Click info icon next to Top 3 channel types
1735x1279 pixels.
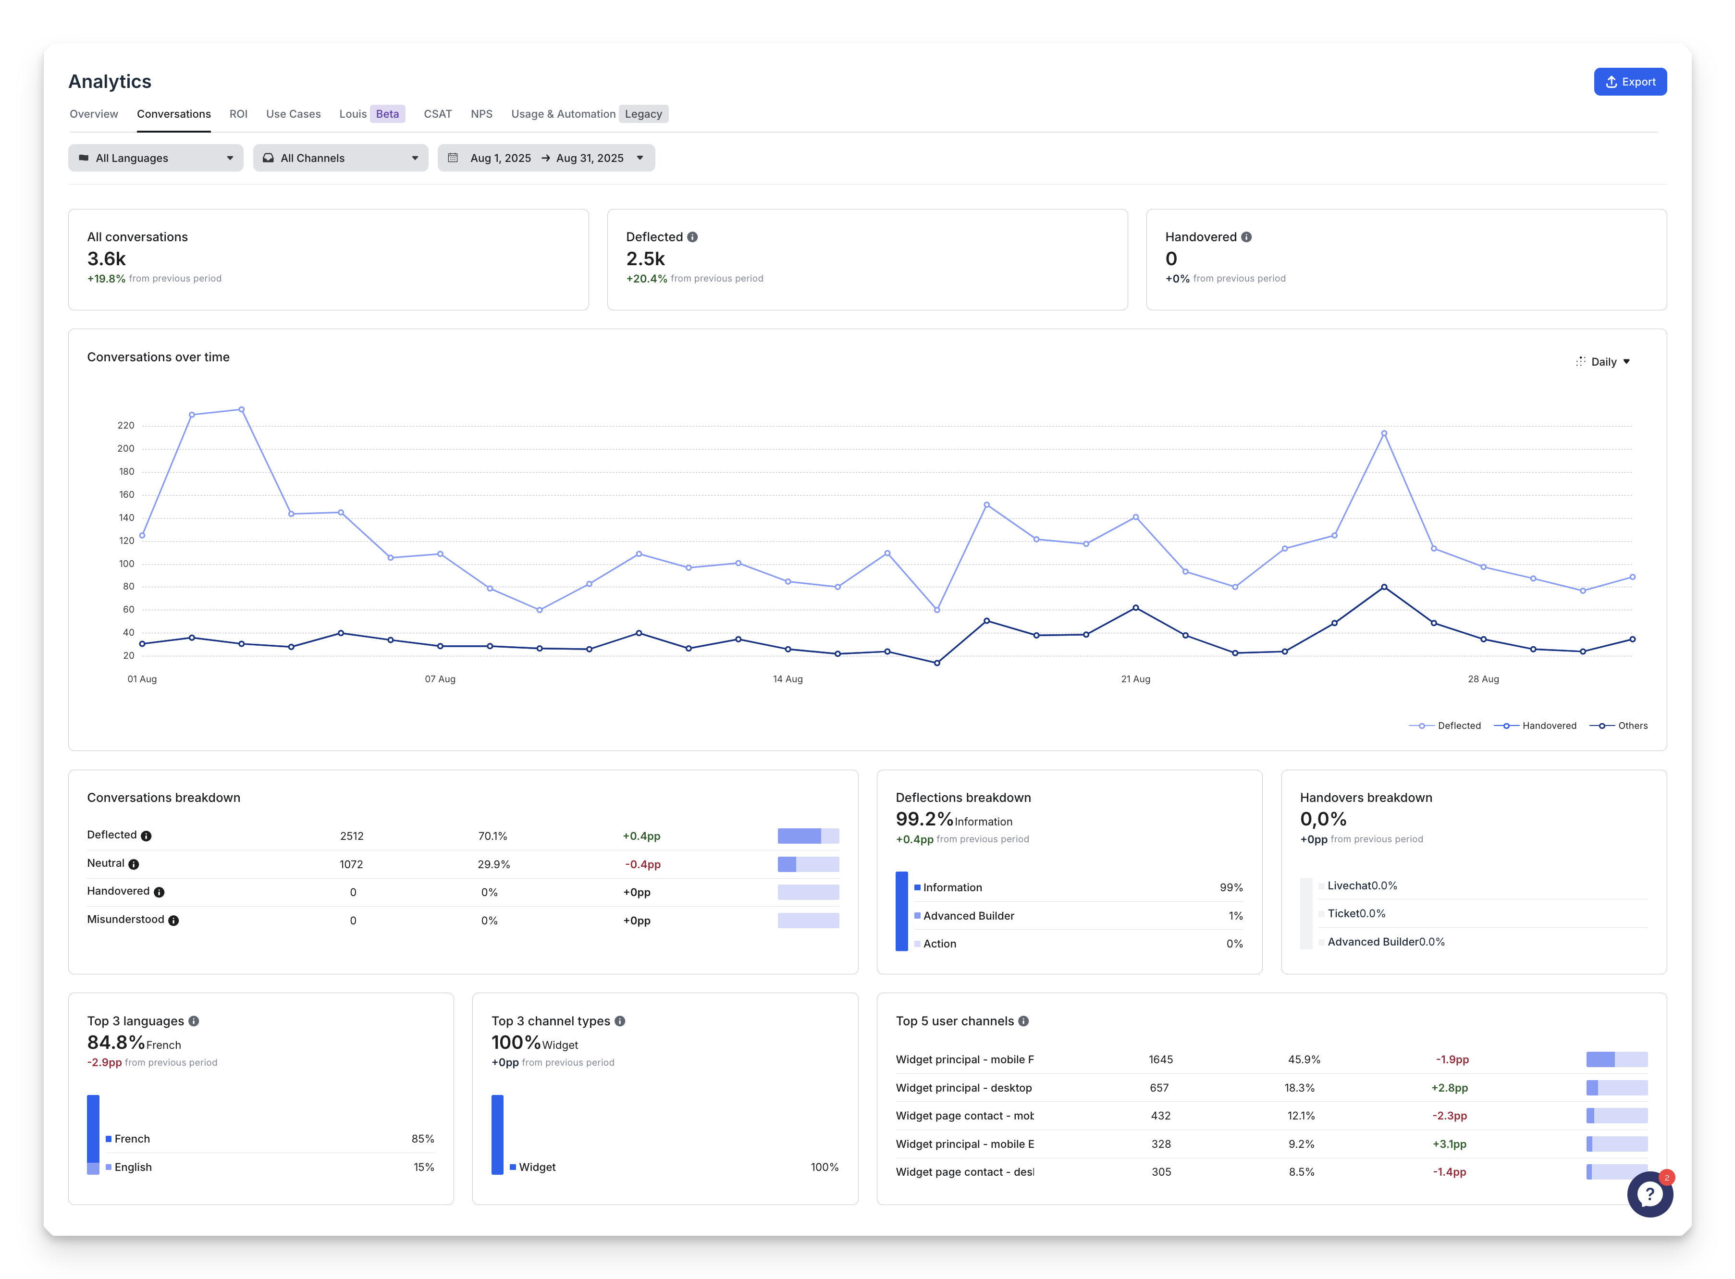619,1021
